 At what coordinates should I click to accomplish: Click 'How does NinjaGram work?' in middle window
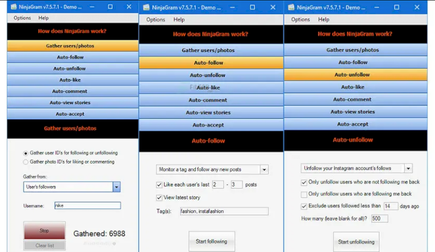[210, 34]
